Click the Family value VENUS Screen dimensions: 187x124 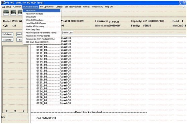147,25
